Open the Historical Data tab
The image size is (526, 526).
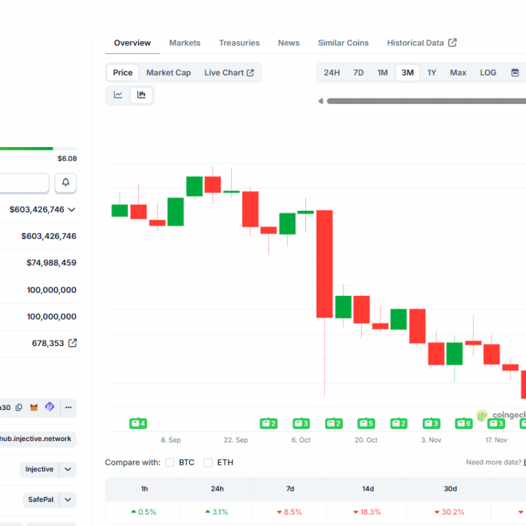coord(421,42)
